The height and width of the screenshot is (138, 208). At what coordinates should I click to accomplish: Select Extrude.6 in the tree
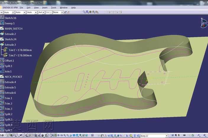point(10,93)
